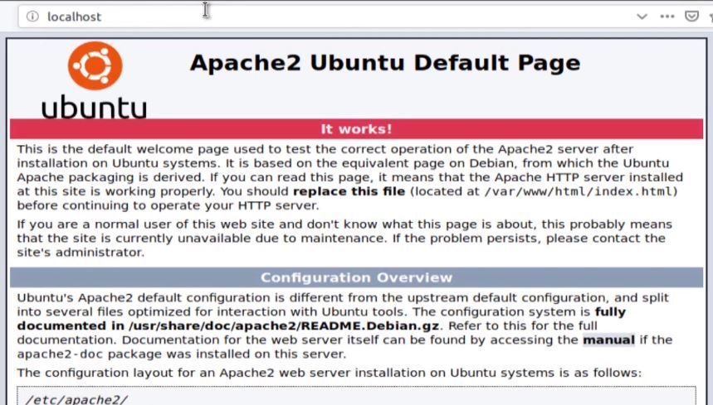Click the red It works! banner text
Screen dimensions: 713x405
(x=357, y=129)
